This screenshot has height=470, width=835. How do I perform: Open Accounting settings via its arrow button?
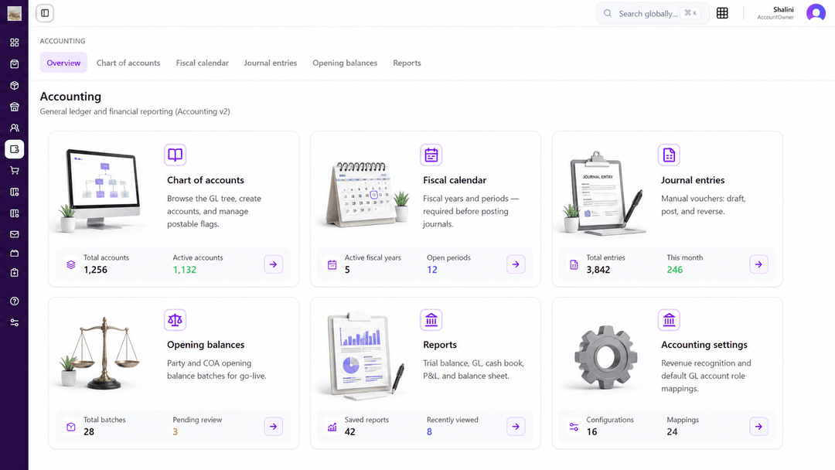(x=759, y=427)
